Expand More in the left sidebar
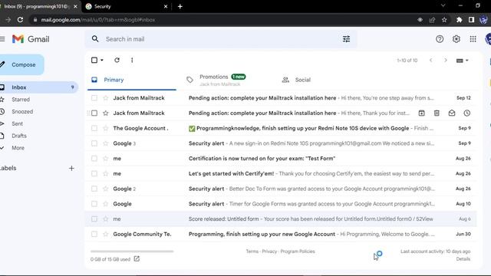Image resolution: width=491 pixels, height=276 pixels. [x=18, y=148]
